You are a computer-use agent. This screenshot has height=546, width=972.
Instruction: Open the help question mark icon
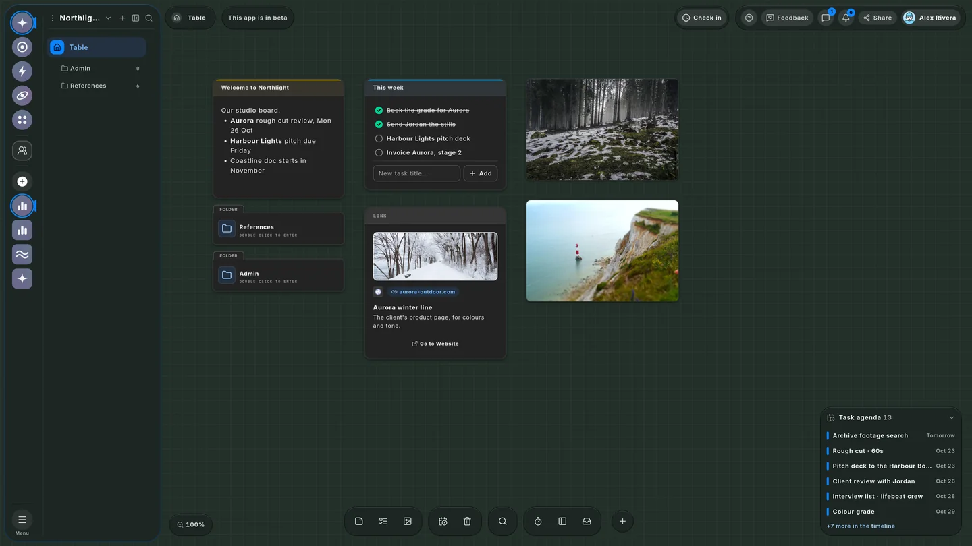coord(749,18)
